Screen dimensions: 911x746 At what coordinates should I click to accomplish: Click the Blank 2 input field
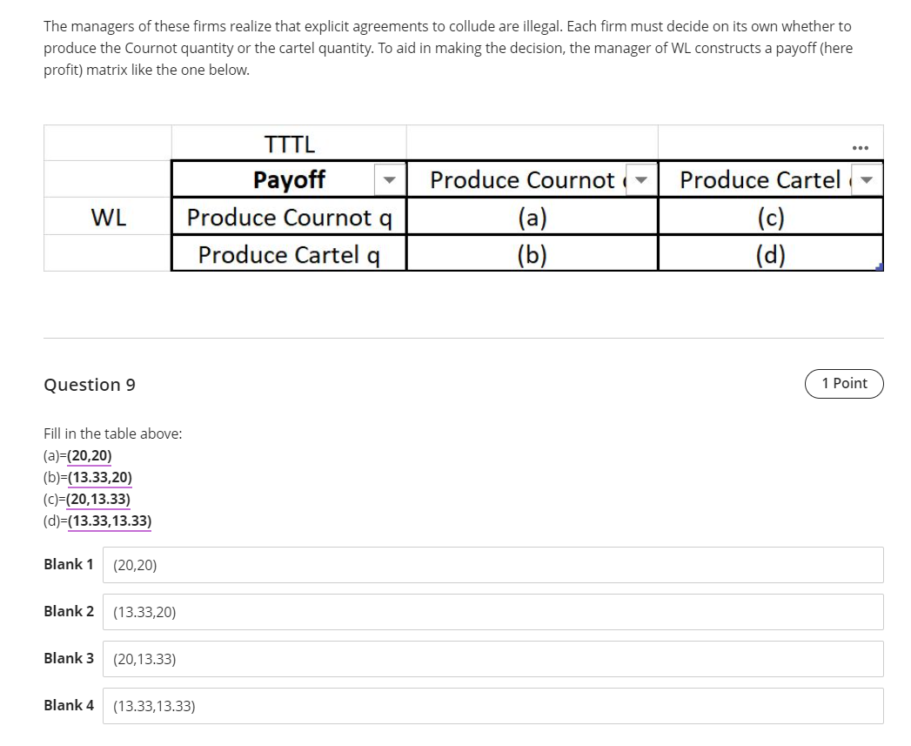click(492, 612)
